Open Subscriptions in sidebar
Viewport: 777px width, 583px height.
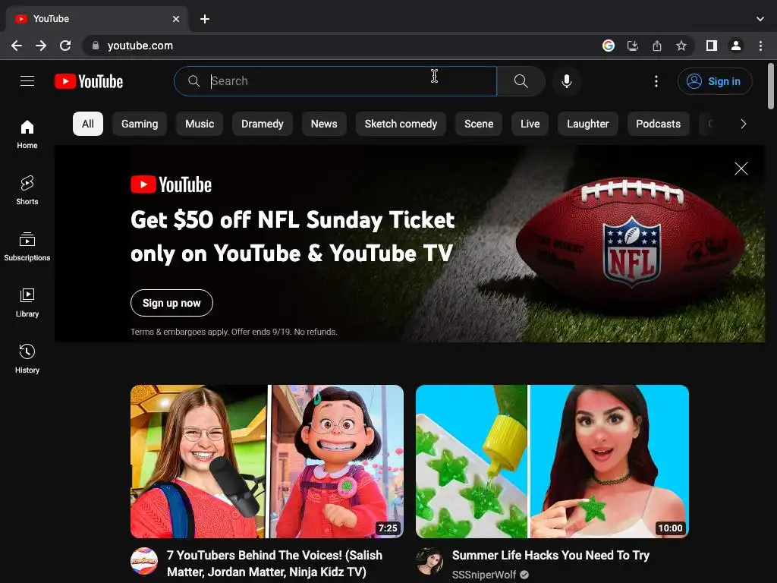click(x=27, y=247)
